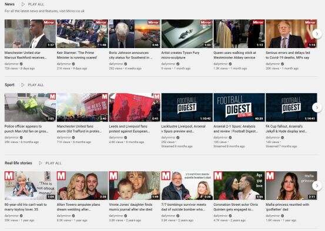Open the 7/7 bombings survivor video thumbnail

[x=187, y=185]
